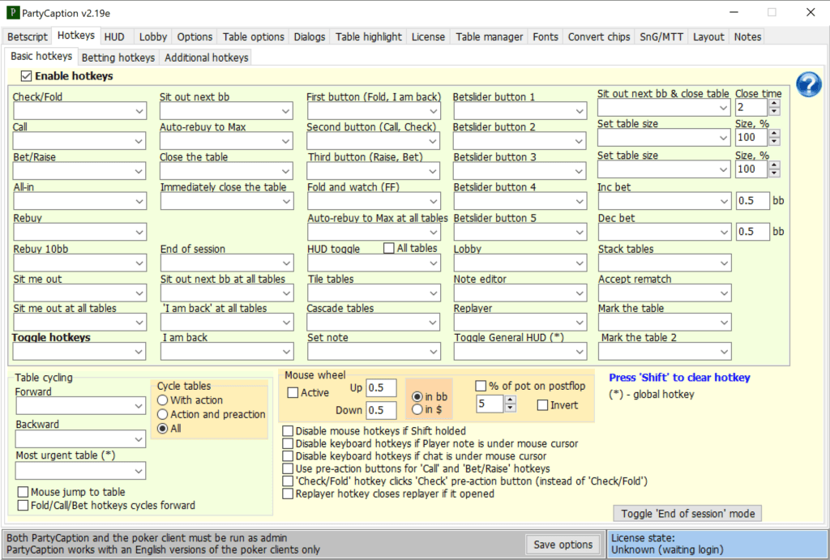
Task: Go to the SnG/MTT tab
Action: [x=661, y=37]
